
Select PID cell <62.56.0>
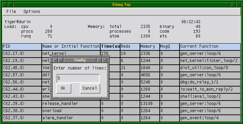22,82
